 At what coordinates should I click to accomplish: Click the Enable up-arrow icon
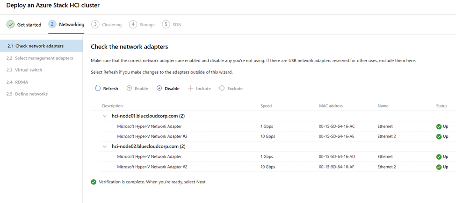pyautogui.click(x=130, y=89)
